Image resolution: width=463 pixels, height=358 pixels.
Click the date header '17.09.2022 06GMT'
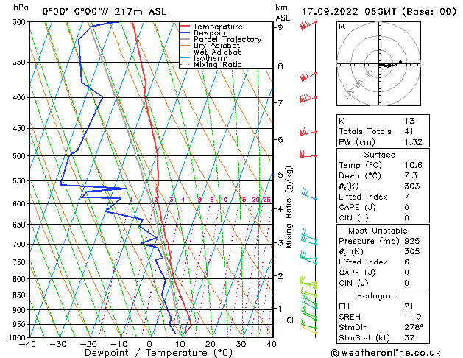click(x=349, y=12)
